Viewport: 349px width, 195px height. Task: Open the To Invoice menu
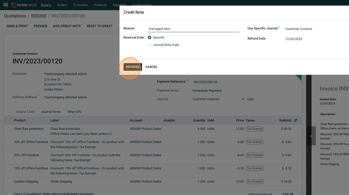(80, 5)
